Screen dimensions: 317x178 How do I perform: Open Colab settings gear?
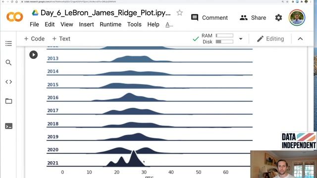[x=278, y=18]
